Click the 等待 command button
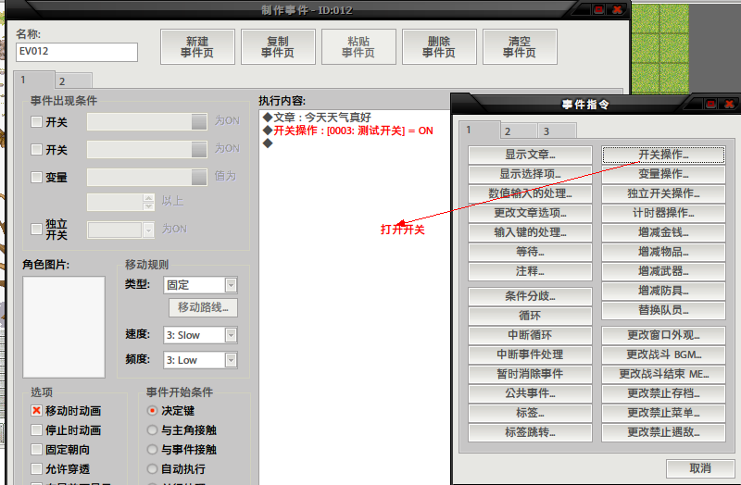741x485 pixels. (x=530, y=252)
